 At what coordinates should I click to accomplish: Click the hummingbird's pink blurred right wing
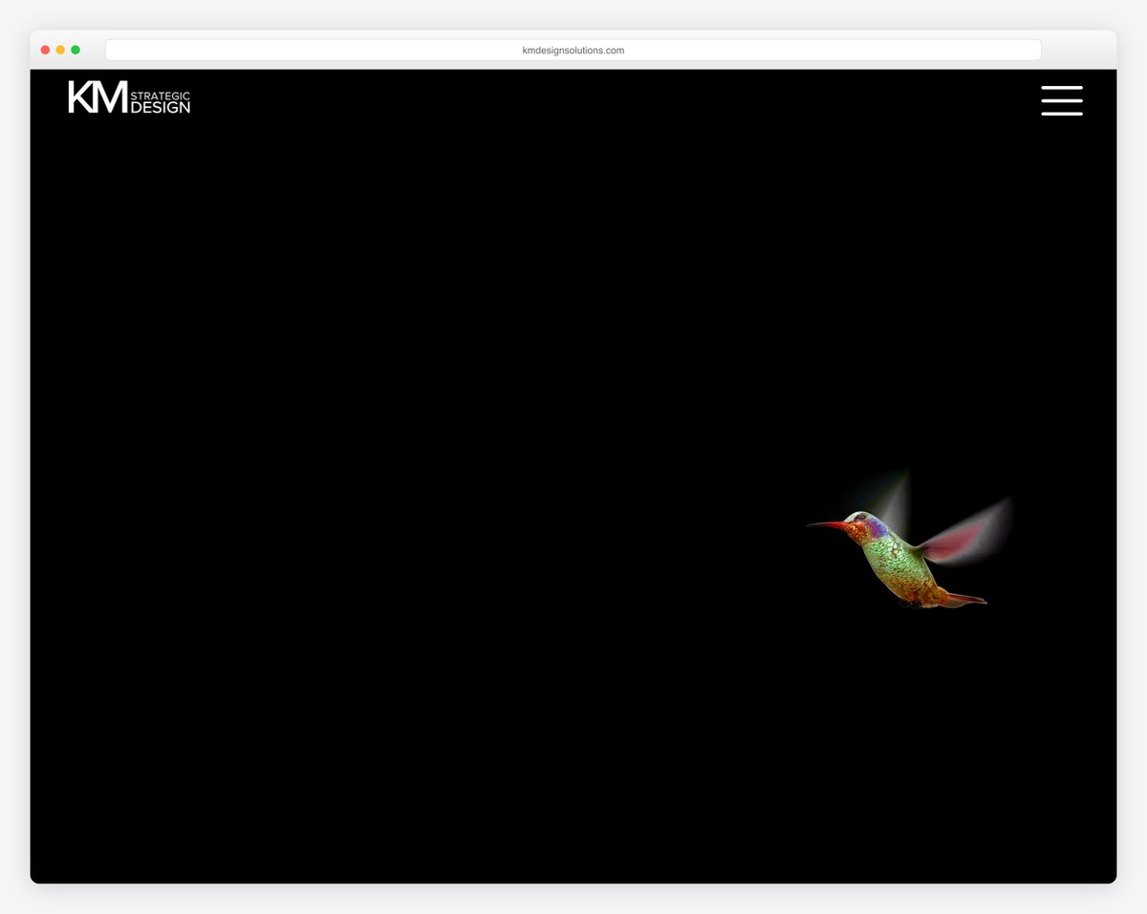967,533
